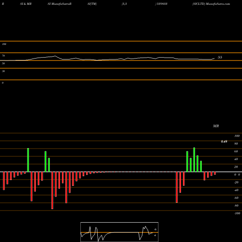Screen dimensions: 242x242
Task: Click the MR axis label "-80"
Action: (236, 206)
